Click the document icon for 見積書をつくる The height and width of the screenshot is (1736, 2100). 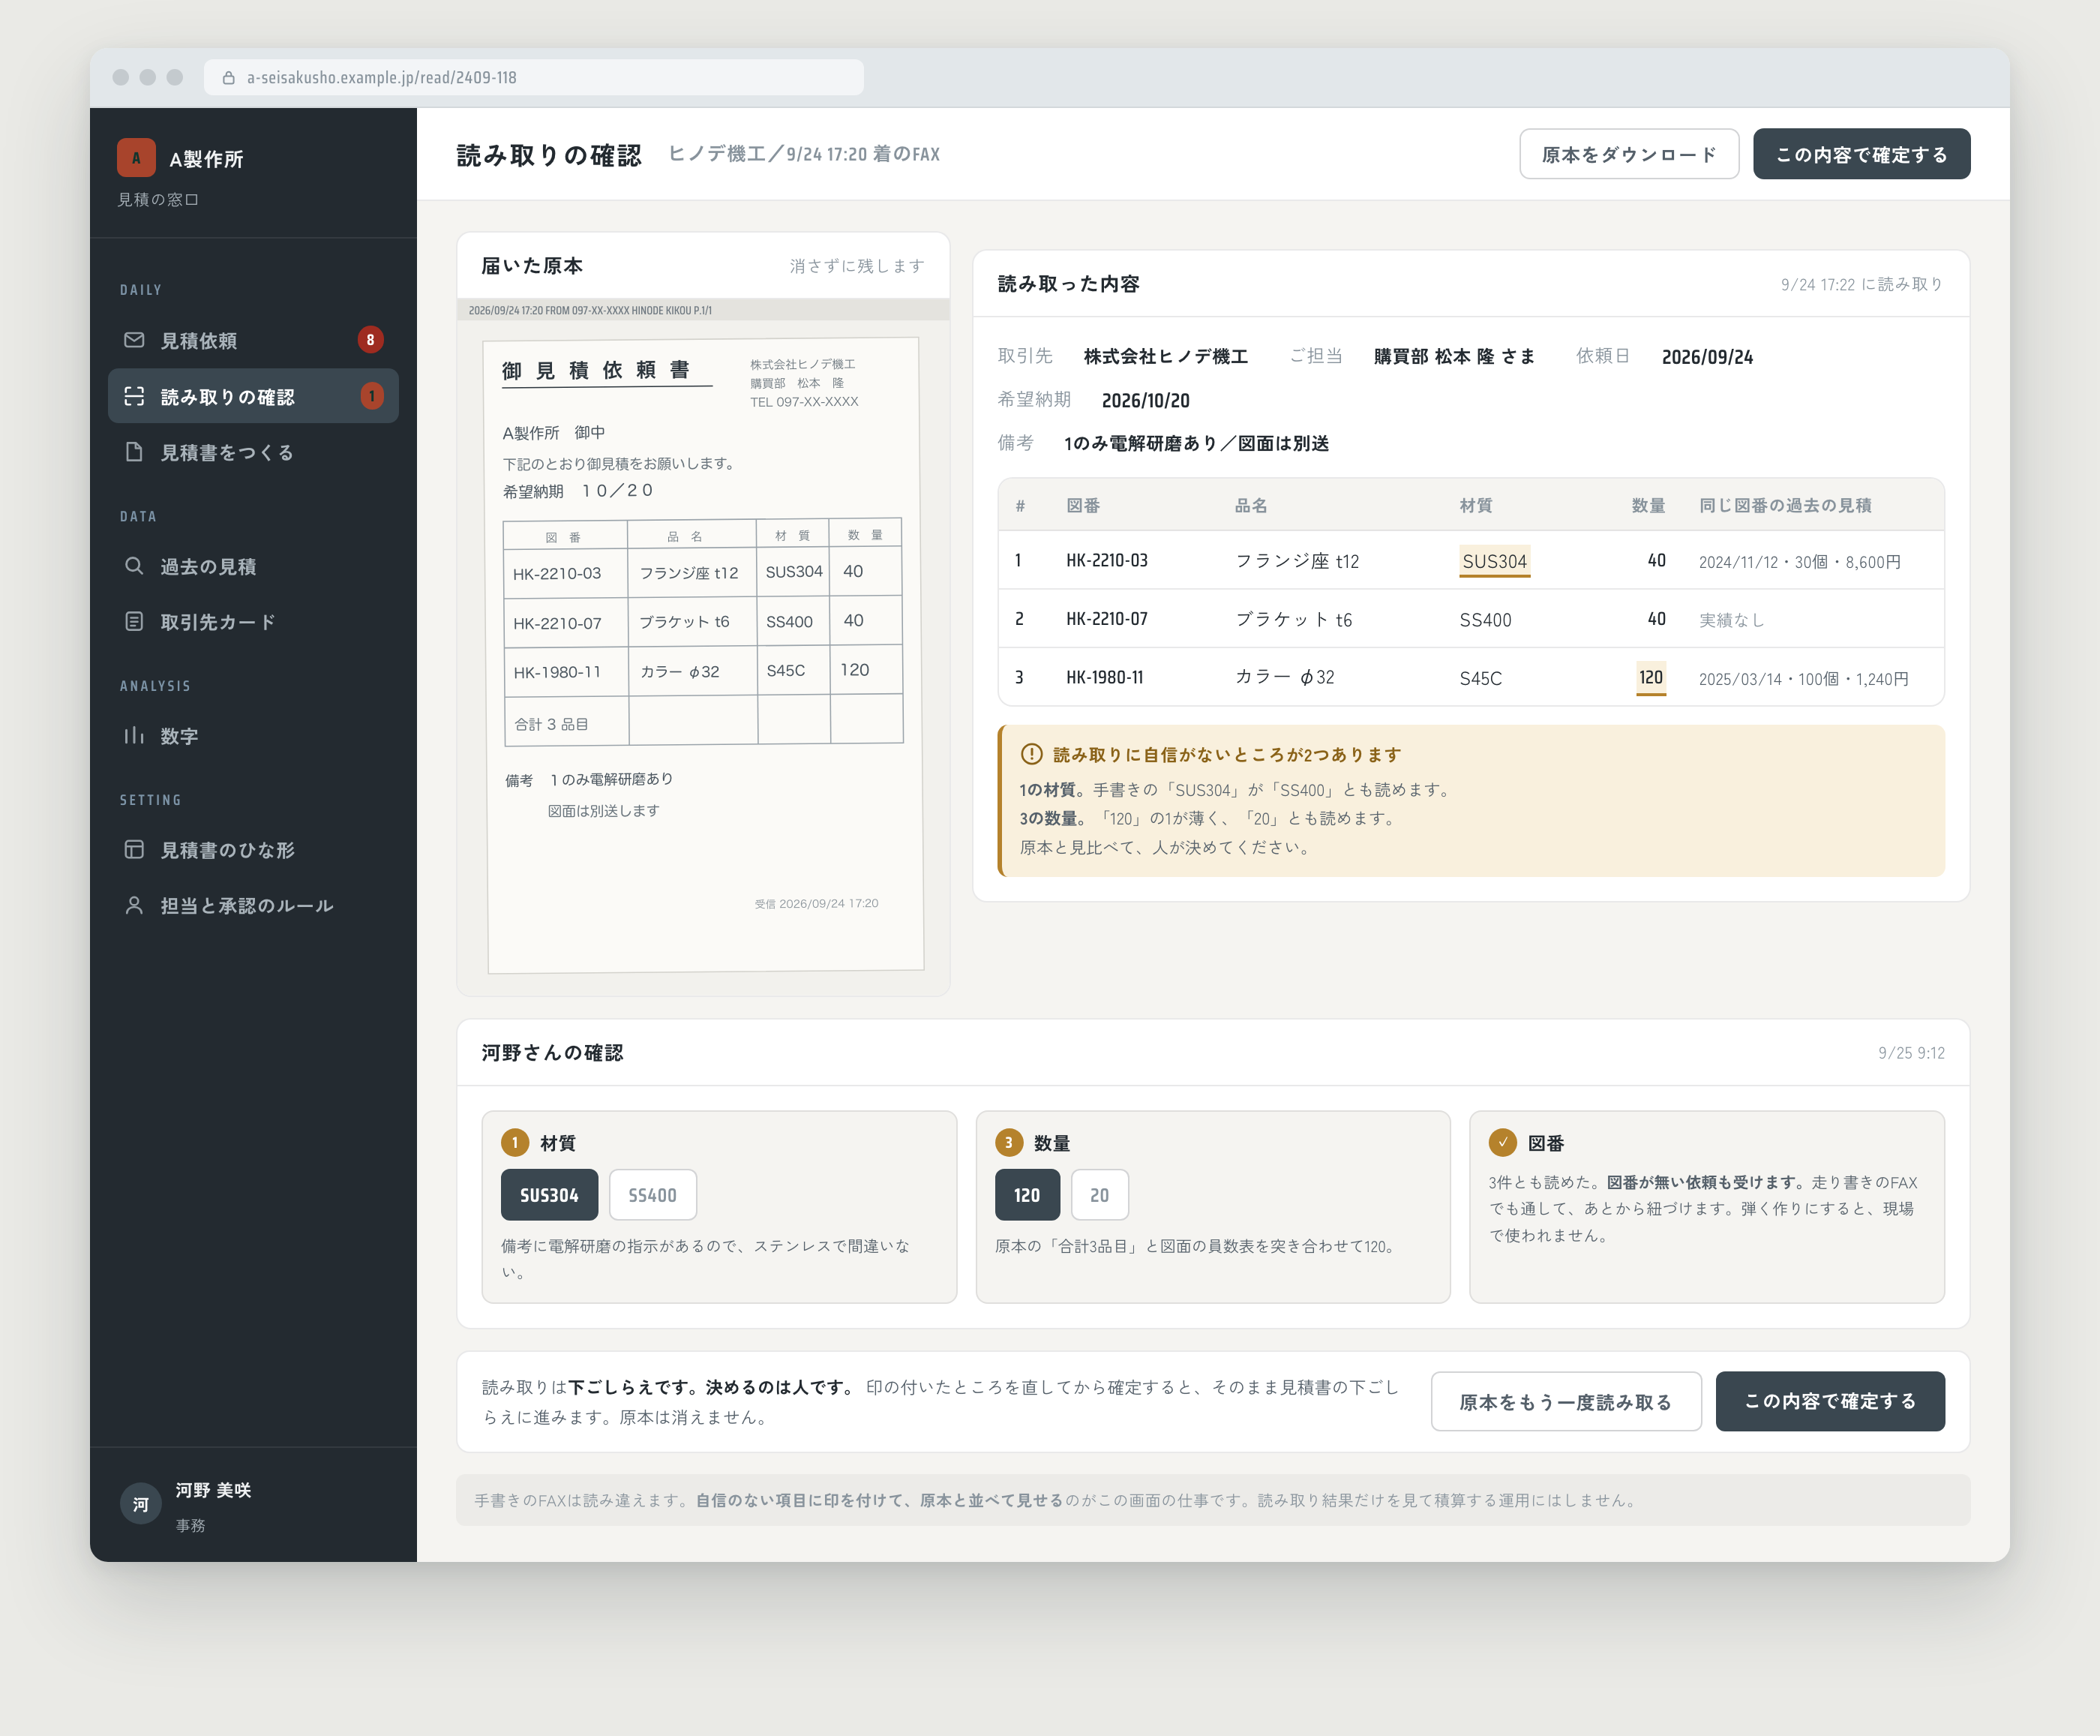tap(134, 452)
